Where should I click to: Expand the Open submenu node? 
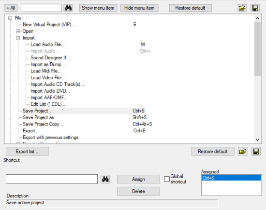point(18,31)
